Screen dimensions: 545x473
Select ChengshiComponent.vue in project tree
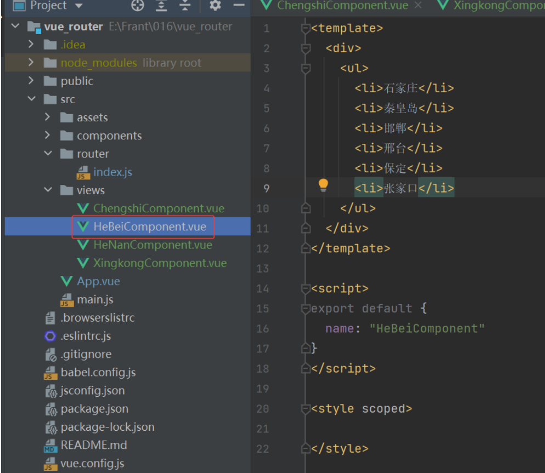pos(158,209)
